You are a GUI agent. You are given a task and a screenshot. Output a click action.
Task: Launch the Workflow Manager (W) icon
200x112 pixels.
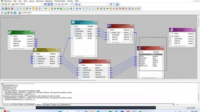[x=9, y=8]
